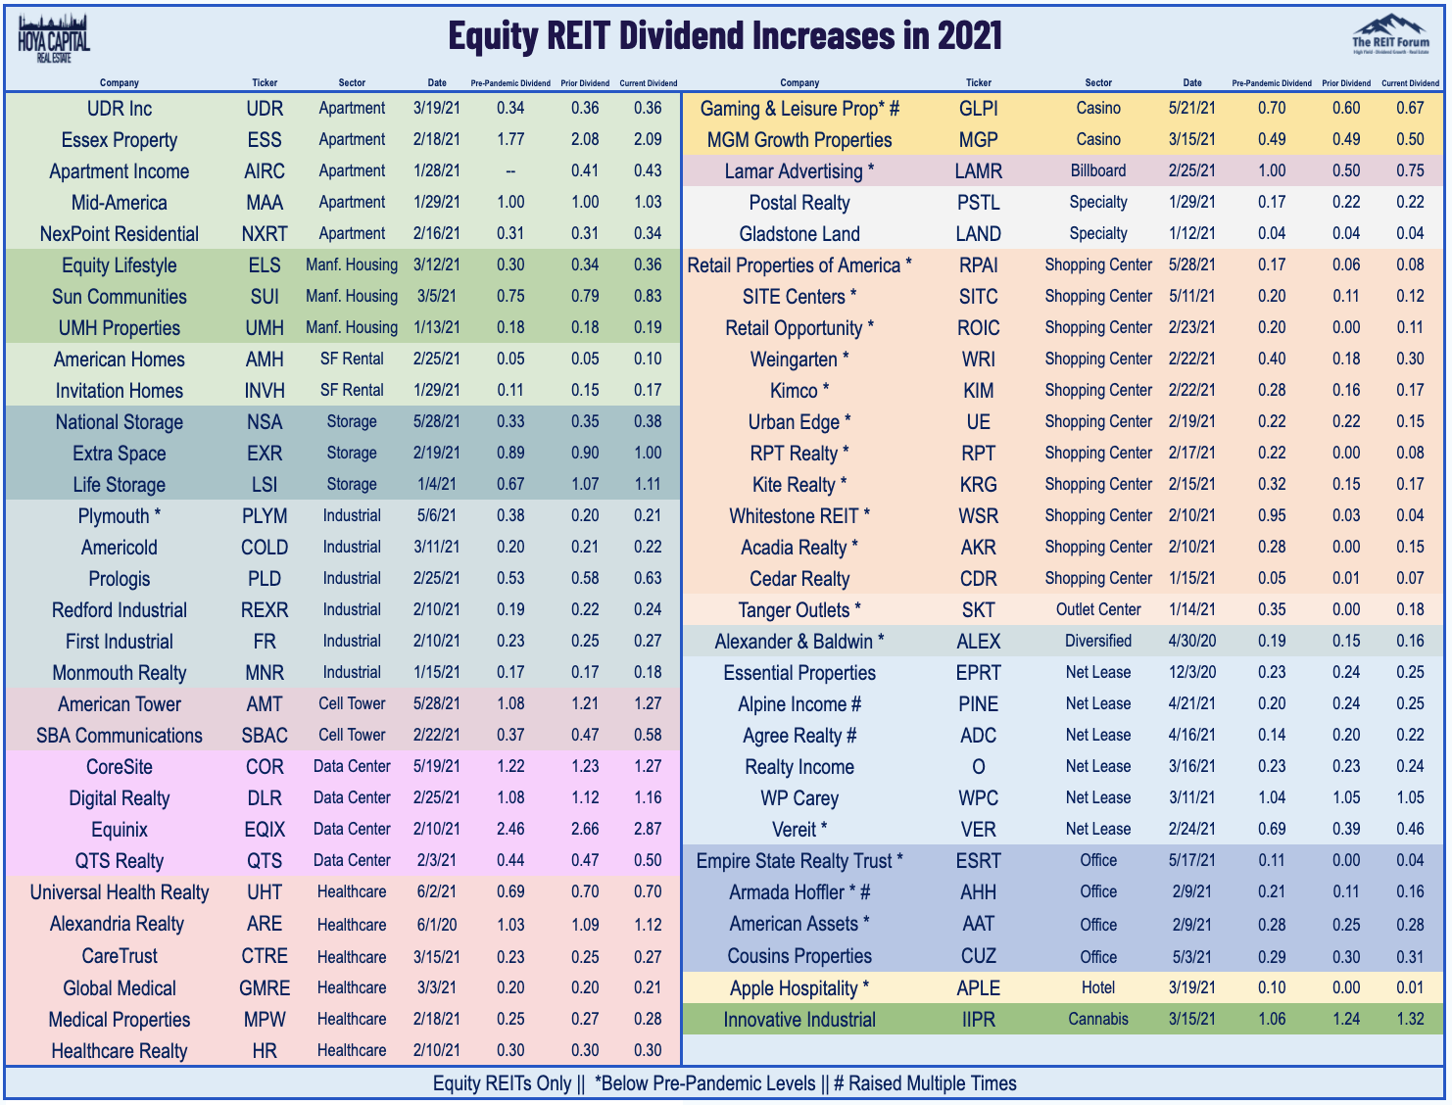Select the "American Tower" company name
This screenshot has height=1105, width=1452.
(120, 704)
